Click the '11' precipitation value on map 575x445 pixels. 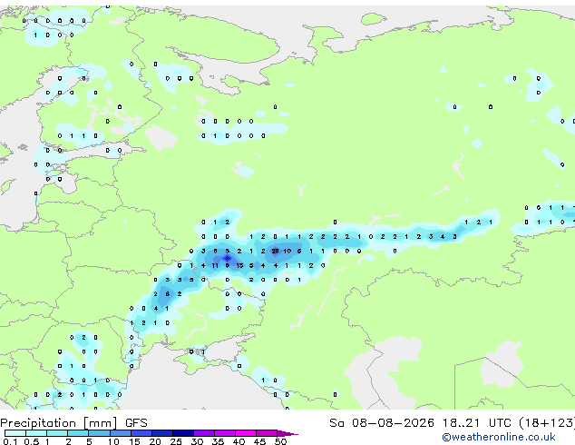pyautogui.click(x=215, y=265)
